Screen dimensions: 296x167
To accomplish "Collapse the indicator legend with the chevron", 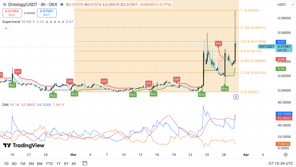I will pos(6,28).
